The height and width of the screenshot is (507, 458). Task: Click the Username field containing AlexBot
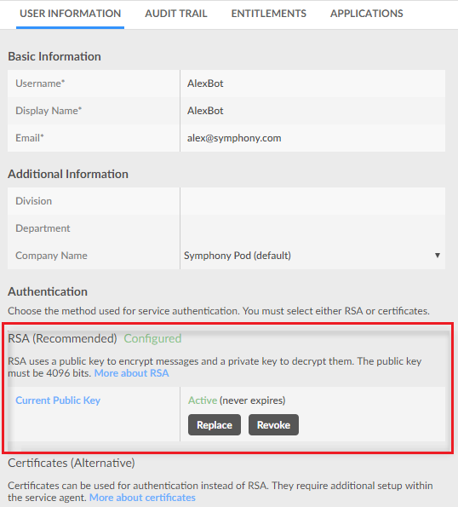point(312,84)
